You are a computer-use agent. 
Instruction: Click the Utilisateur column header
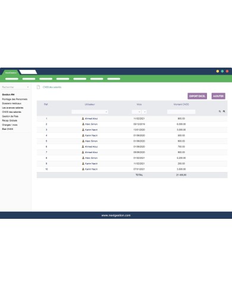point(90,104)
